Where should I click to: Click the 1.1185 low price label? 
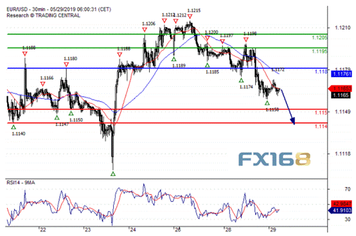[212, 72]
